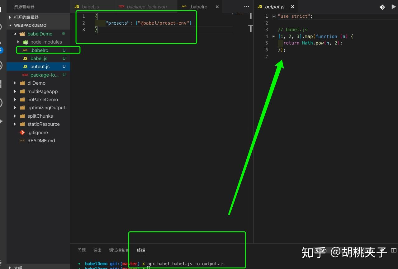Open the 调试控制台 panel tab
The height and width of the screenshot is (269, 398).
coord(119,250)
